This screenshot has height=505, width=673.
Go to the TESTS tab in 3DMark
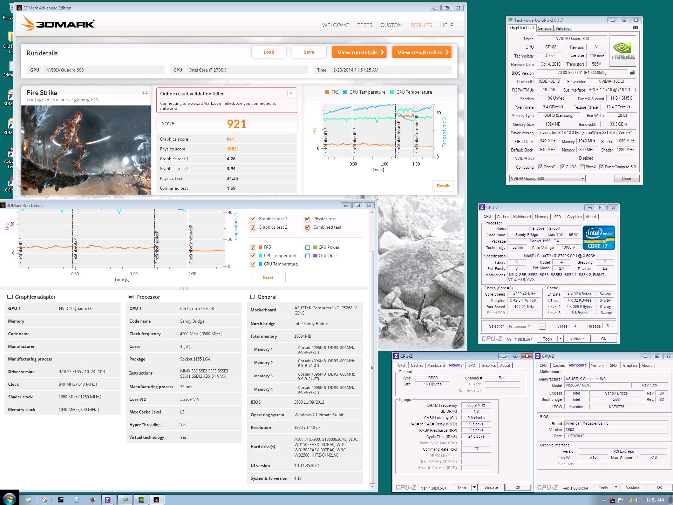365,25
